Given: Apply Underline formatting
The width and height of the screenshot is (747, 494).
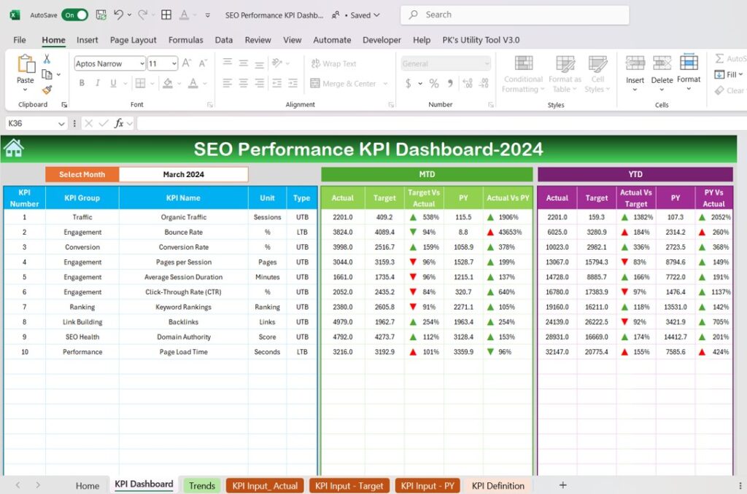Looking at the screenshot, I should pyautogui.click(x=113, y=83).
